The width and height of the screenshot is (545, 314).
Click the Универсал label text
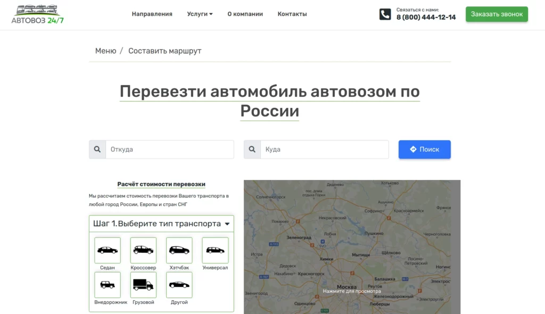click(x=215, y=267)
